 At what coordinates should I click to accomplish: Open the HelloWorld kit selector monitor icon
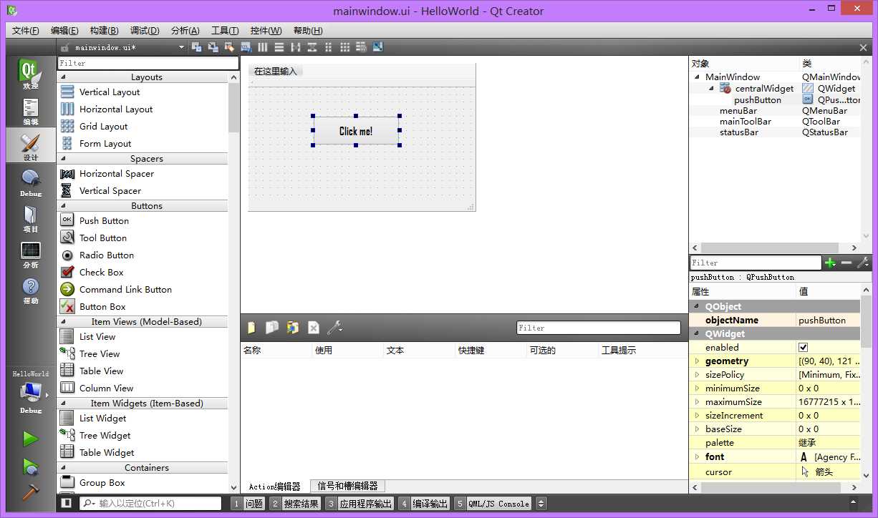30,392
